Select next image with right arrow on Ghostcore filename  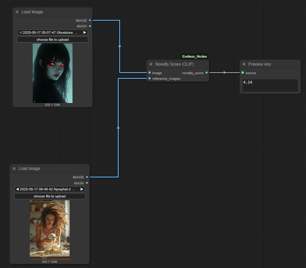pyautogui.click(x=85, y=32)
